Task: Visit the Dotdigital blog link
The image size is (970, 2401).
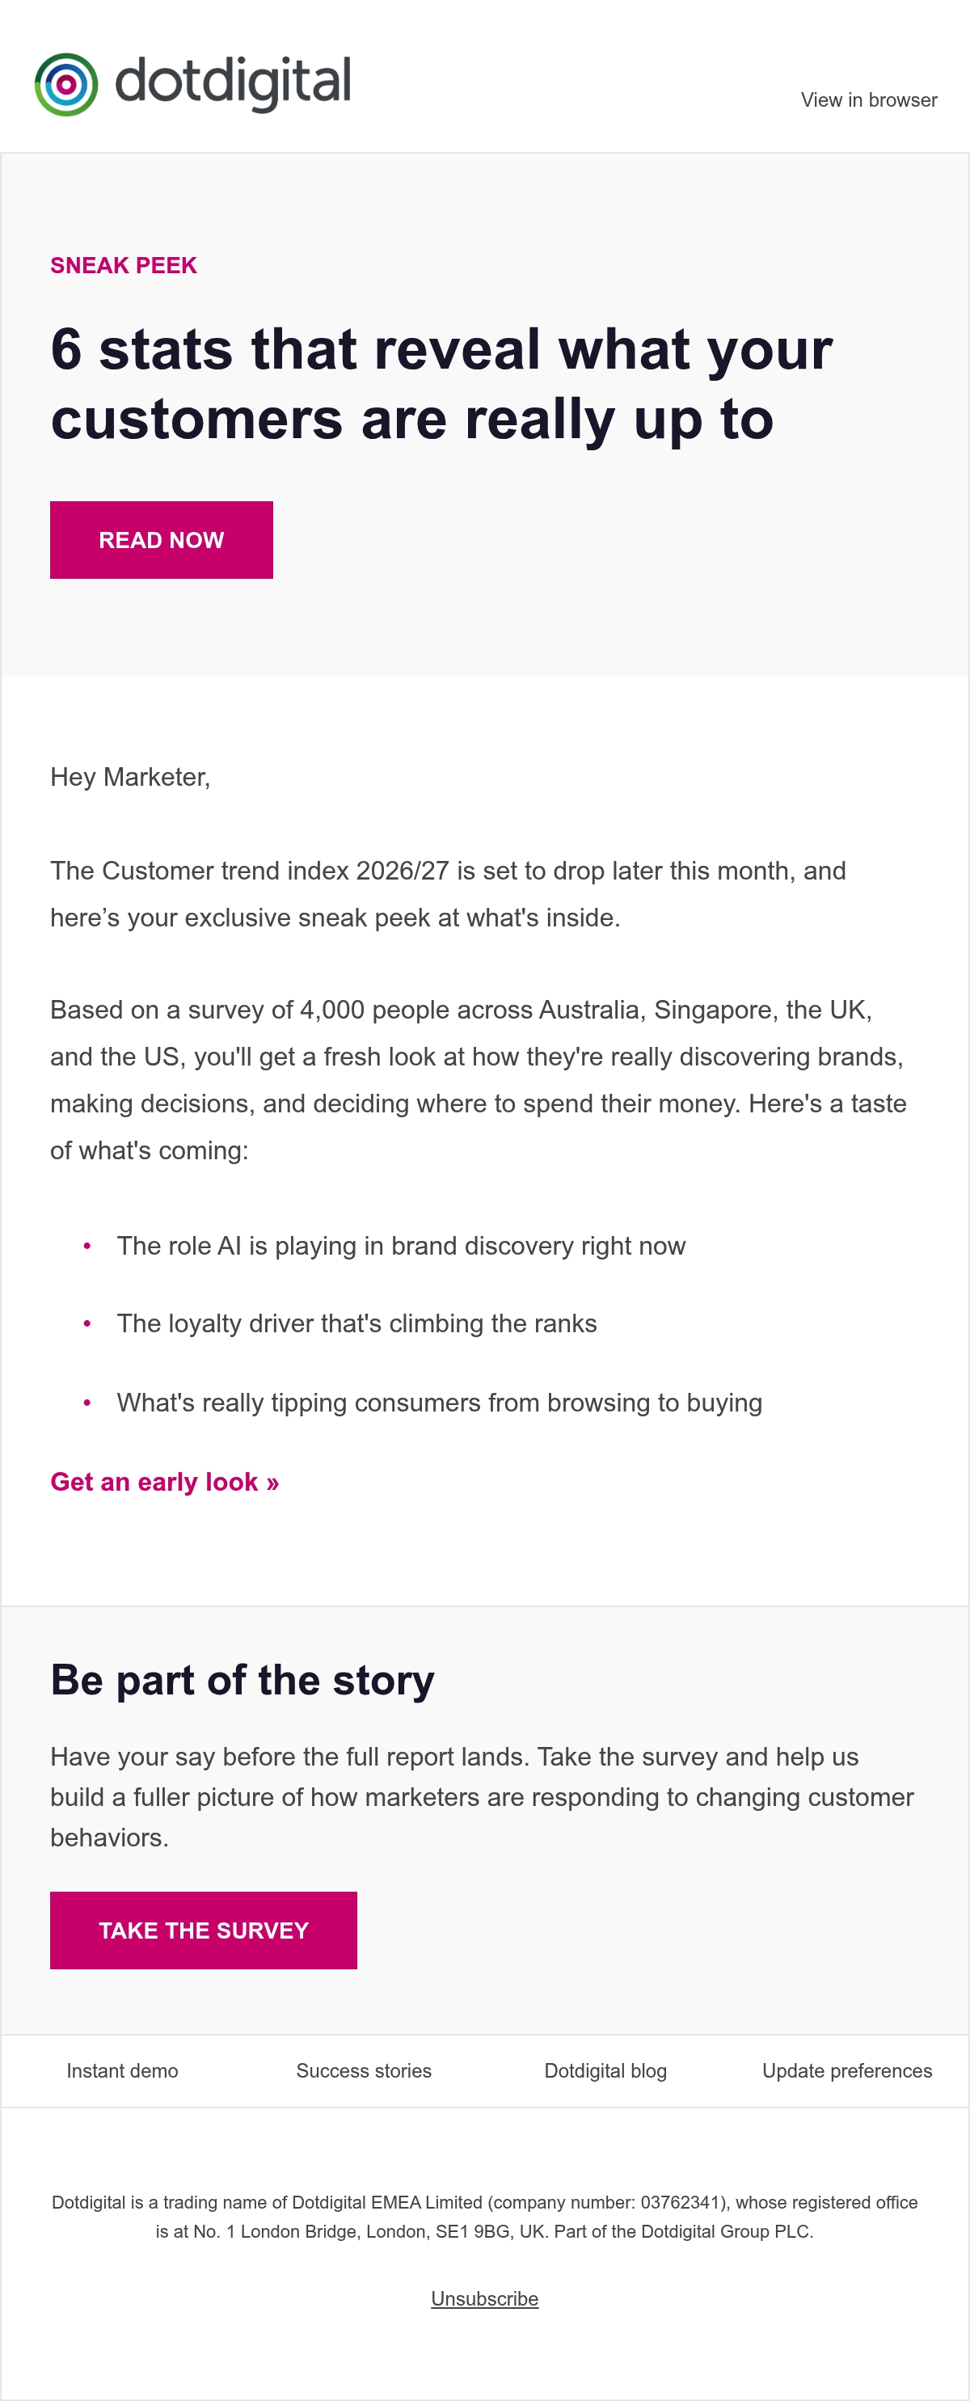Action: coord(605,2071)
